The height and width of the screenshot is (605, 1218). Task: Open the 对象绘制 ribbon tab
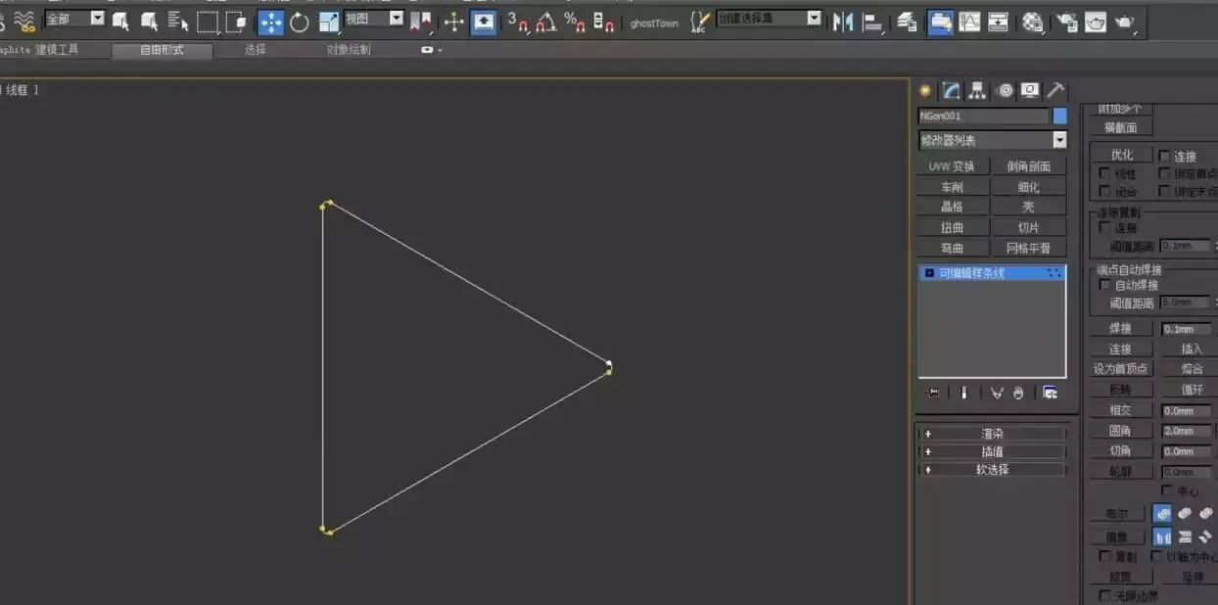coord(349,50)
